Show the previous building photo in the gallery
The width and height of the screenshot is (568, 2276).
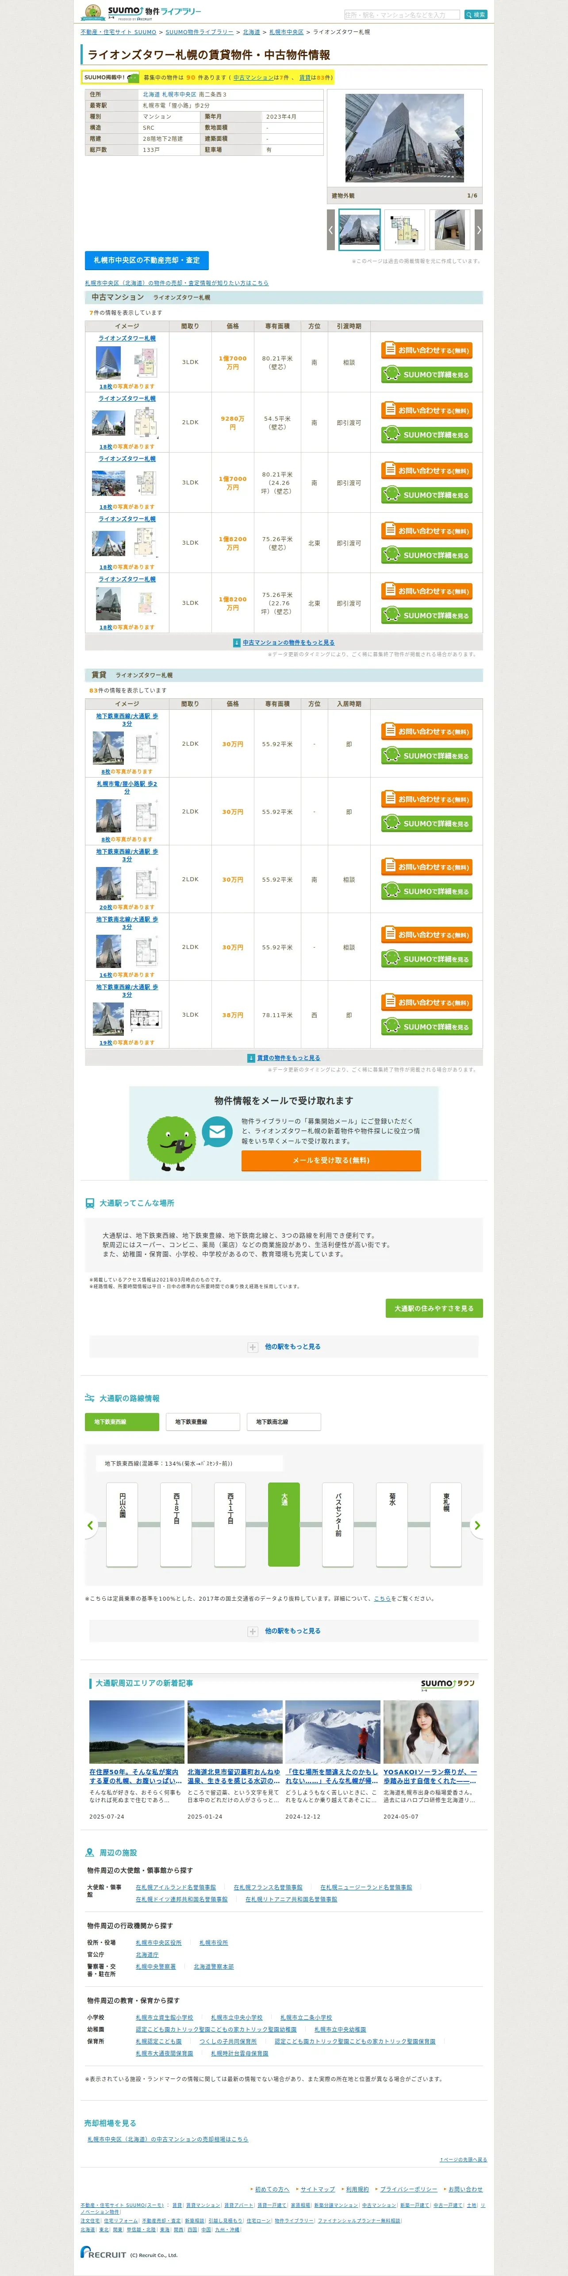(331, 230)
